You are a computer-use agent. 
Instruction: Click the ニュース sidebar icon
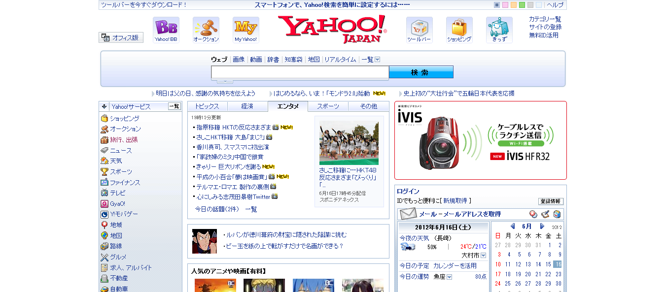105,151
